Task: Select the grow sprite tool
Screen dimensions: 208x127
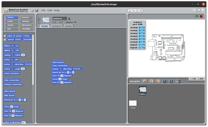Action: [x=137, y=11]
